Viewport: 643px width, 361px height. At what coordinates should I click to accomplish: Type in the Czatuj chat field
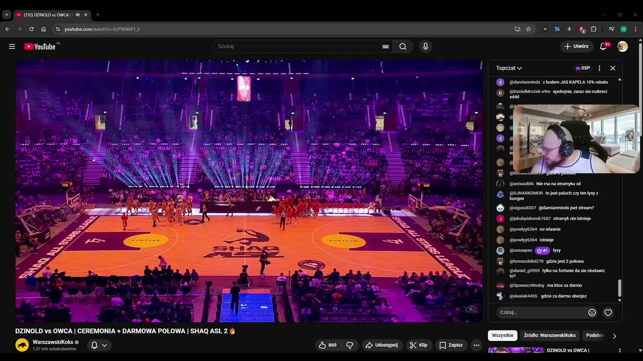[542, 312]
